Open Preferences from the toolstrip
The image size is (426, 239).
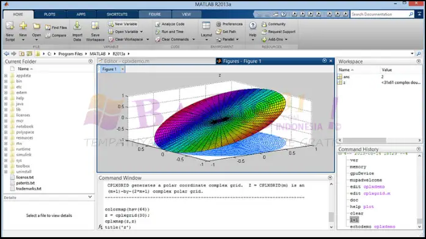pos(229,24)
